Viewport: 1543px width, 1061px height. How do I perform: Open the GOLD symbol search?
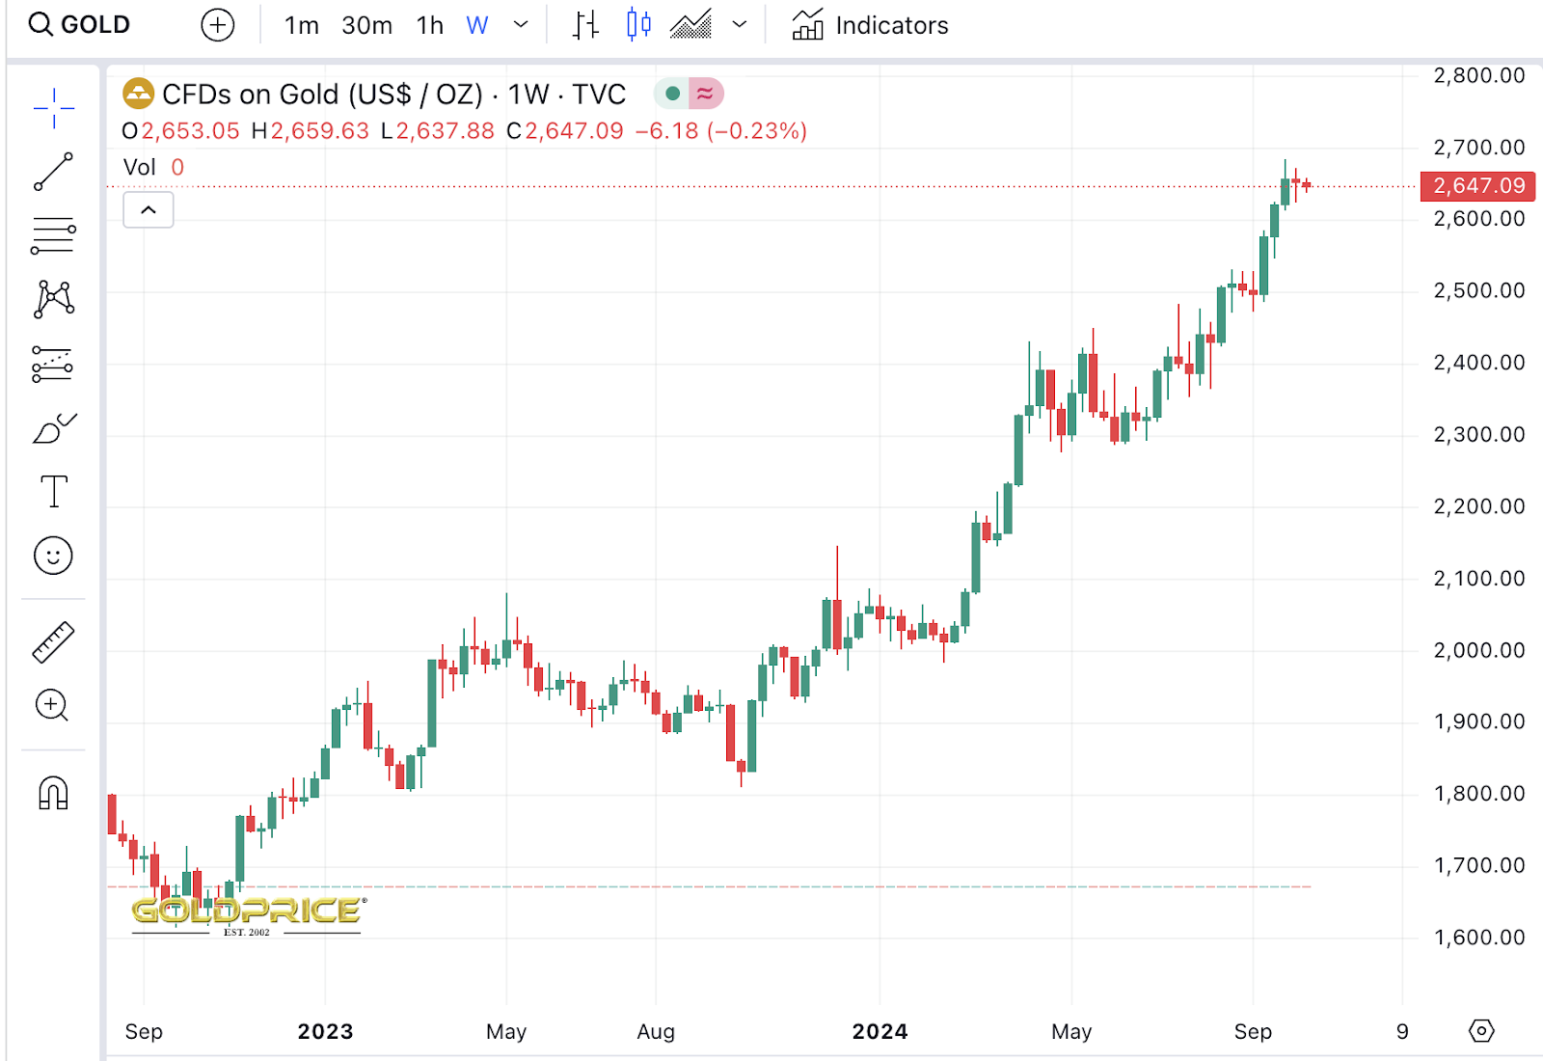[79, 25]
